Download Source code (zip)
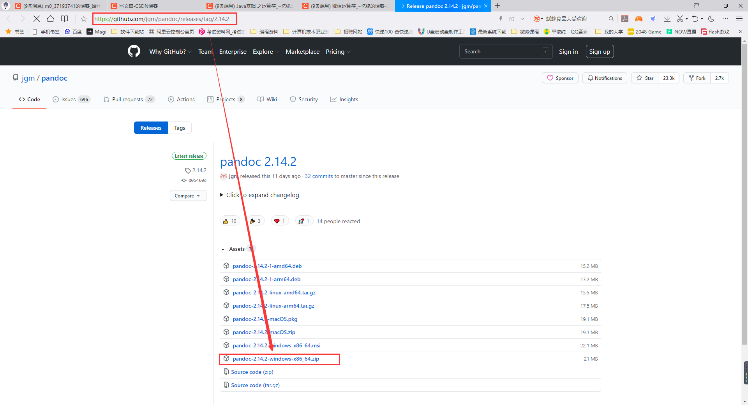Viewport: 748px width, 405px height. click(x=252, y=372)
